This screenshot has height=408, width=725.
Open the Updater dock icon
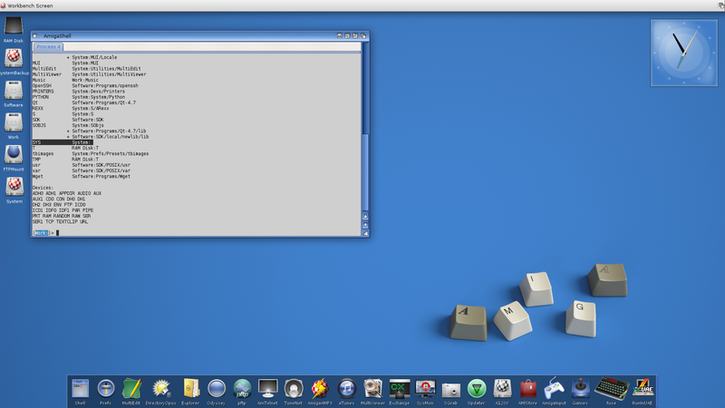click(476, 389)
